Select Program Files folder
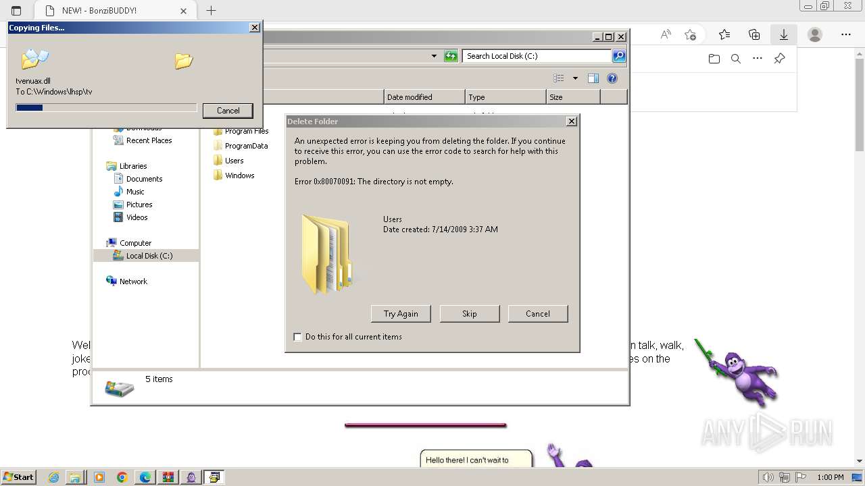 [241, 131]
